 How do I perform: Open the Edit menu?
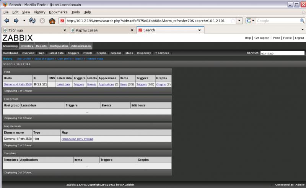15,12
